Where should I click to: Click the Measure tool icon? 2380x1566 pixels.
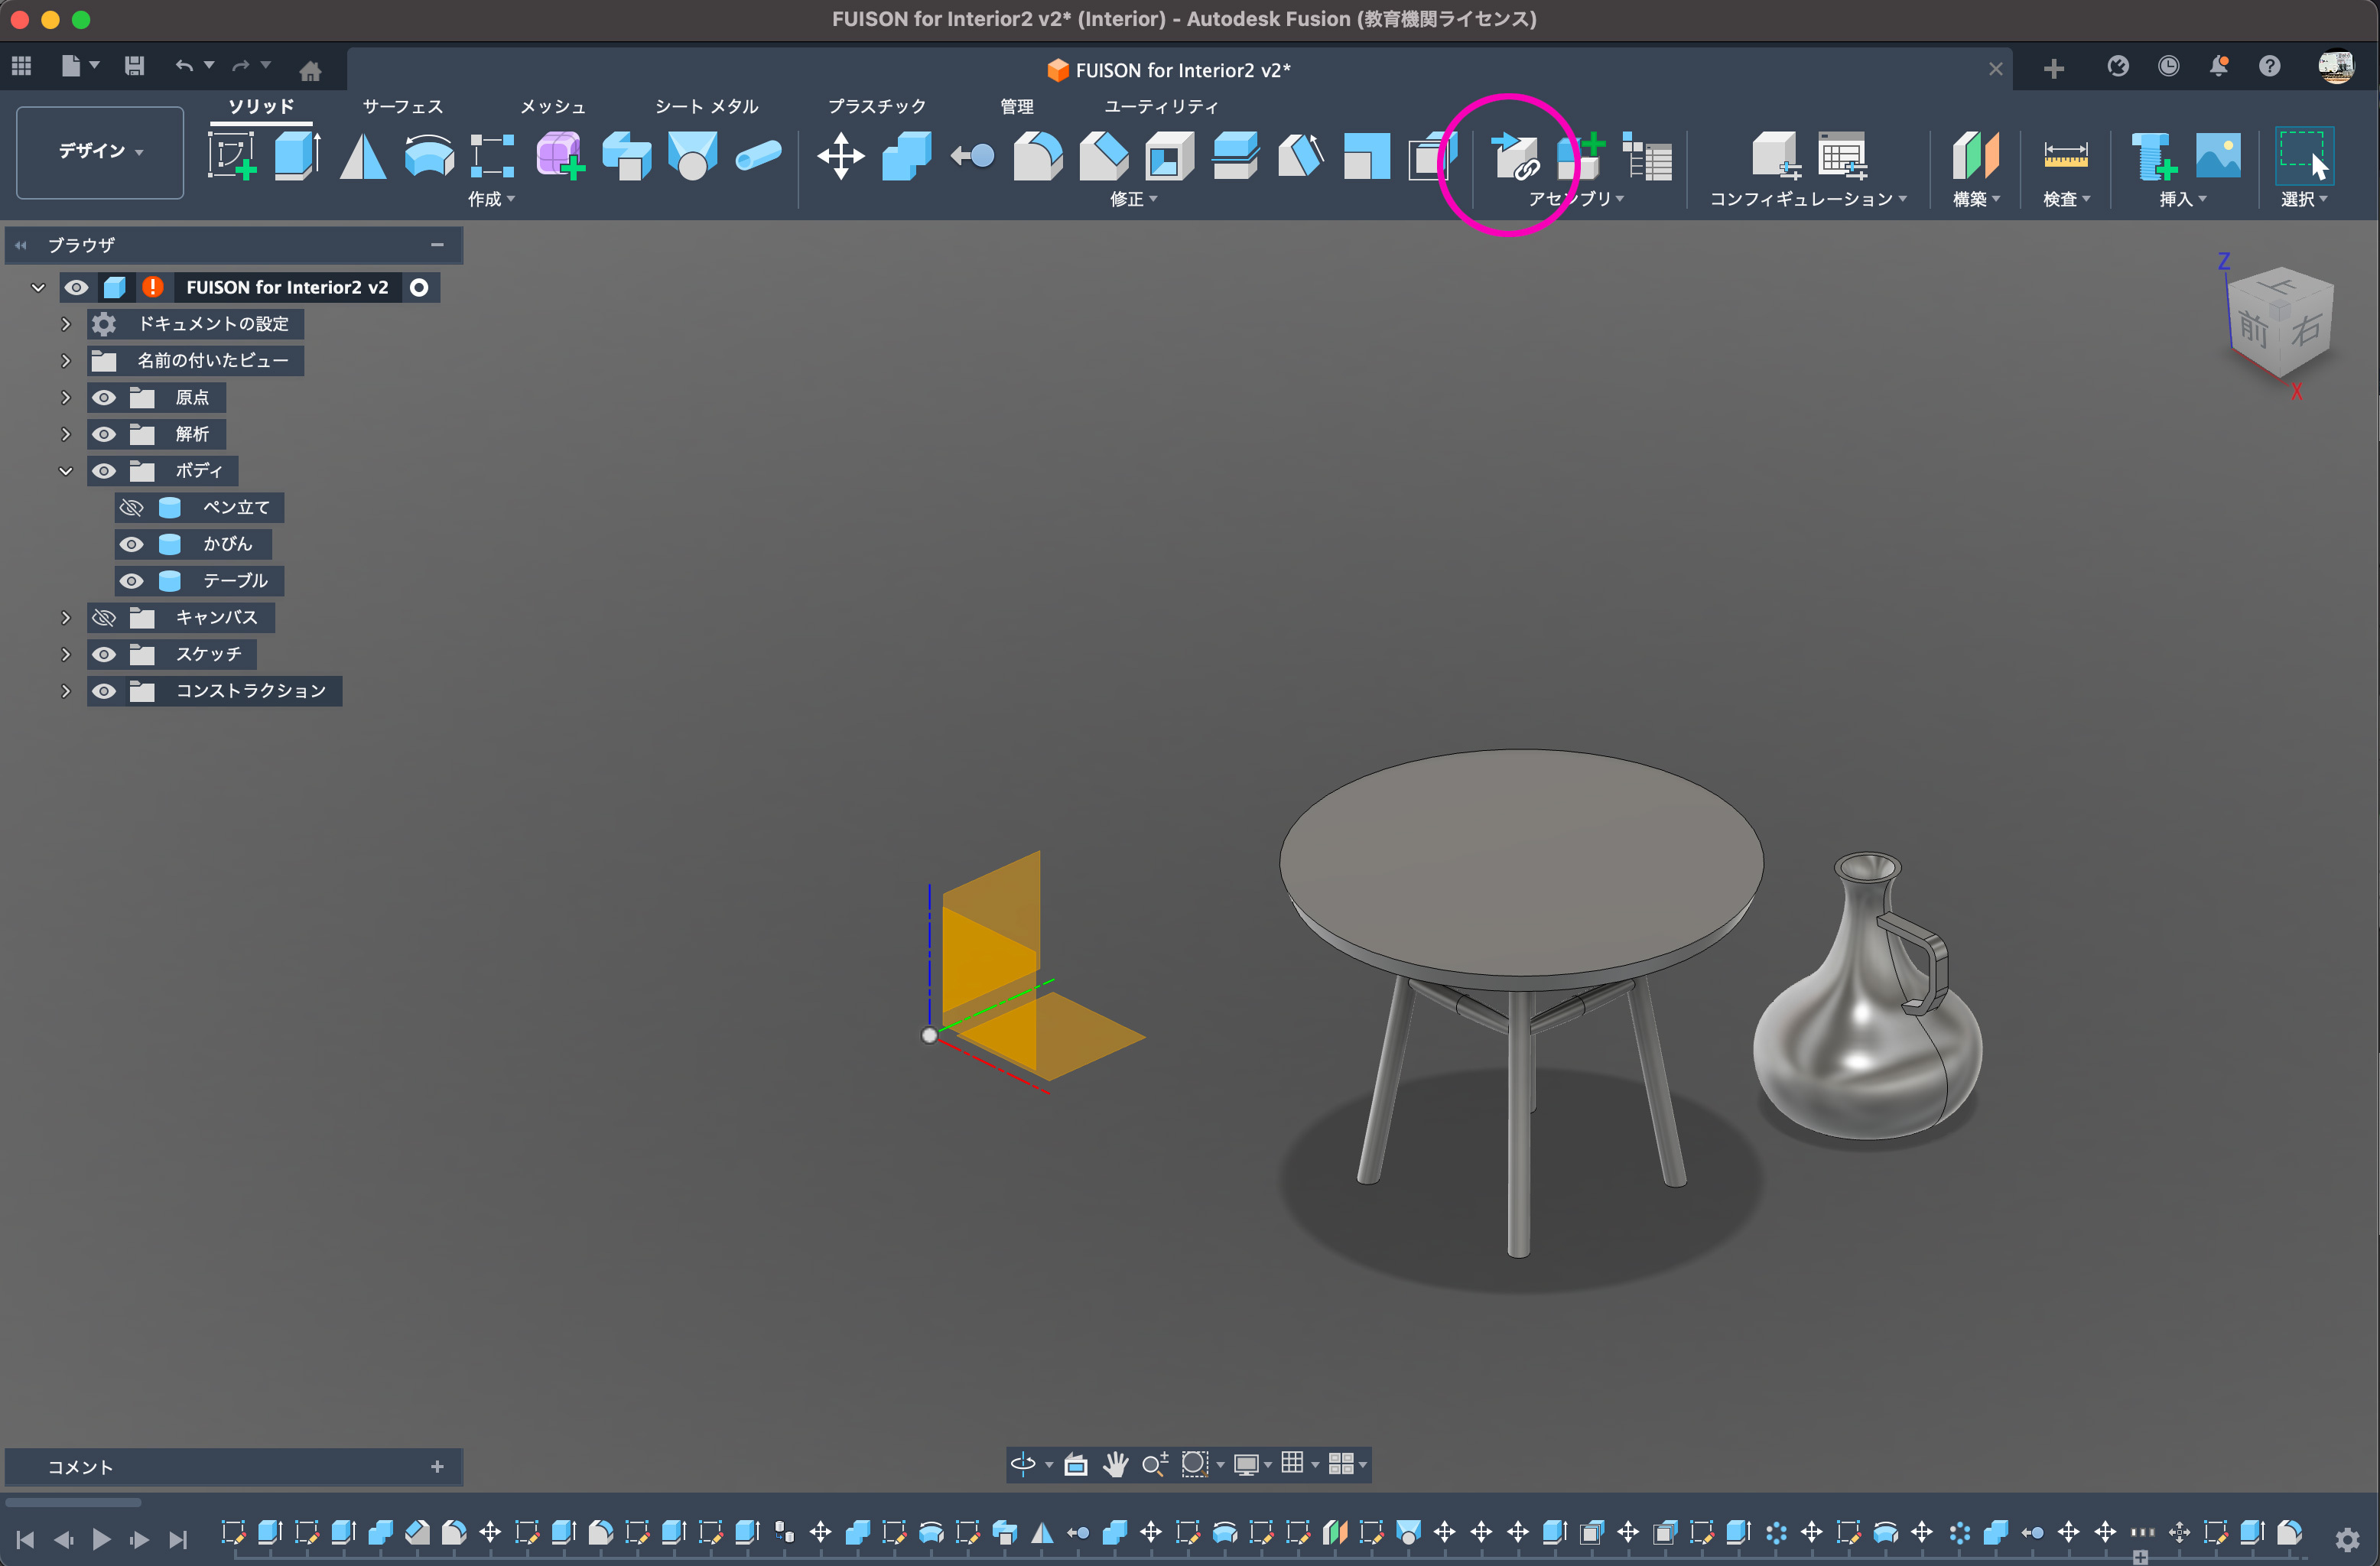pyautogui.click(x=2065, y=156)
